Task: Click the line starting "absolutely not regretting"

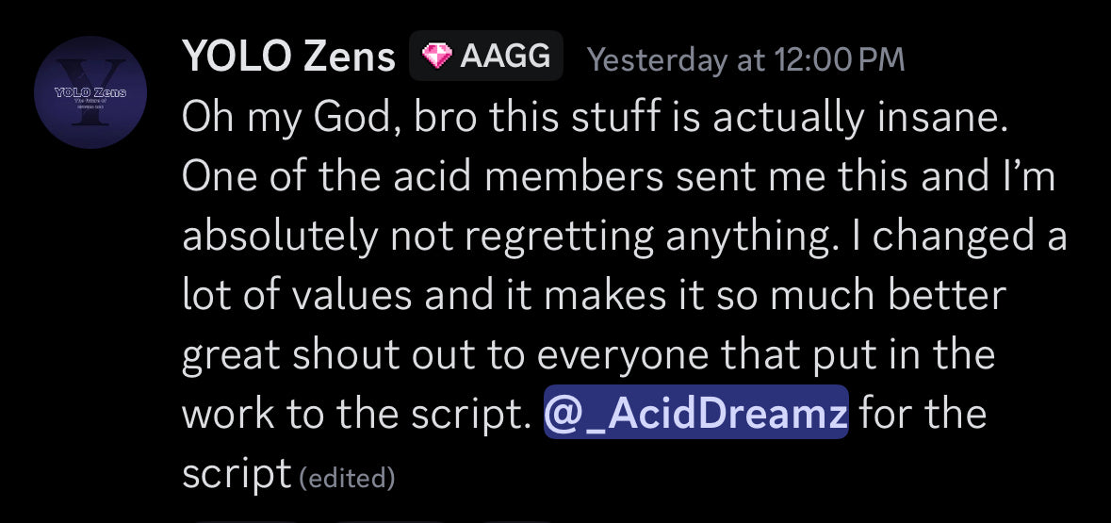Action: [x=623, y=237]
